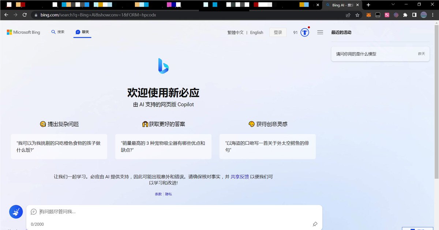Viewport: 439px width, 230px height.
Task: Open the glasses-face extension icon
Action: click(x=378, y=15)
